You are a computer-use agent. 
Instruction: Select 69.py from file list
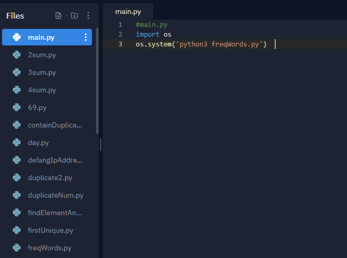47,107
